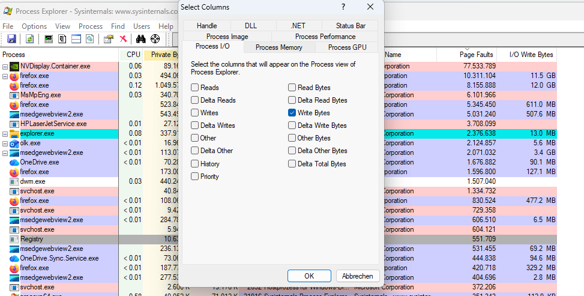Switch to the Process Memory tab
This screenshot has width=584, height=296.
click(279, 47)
